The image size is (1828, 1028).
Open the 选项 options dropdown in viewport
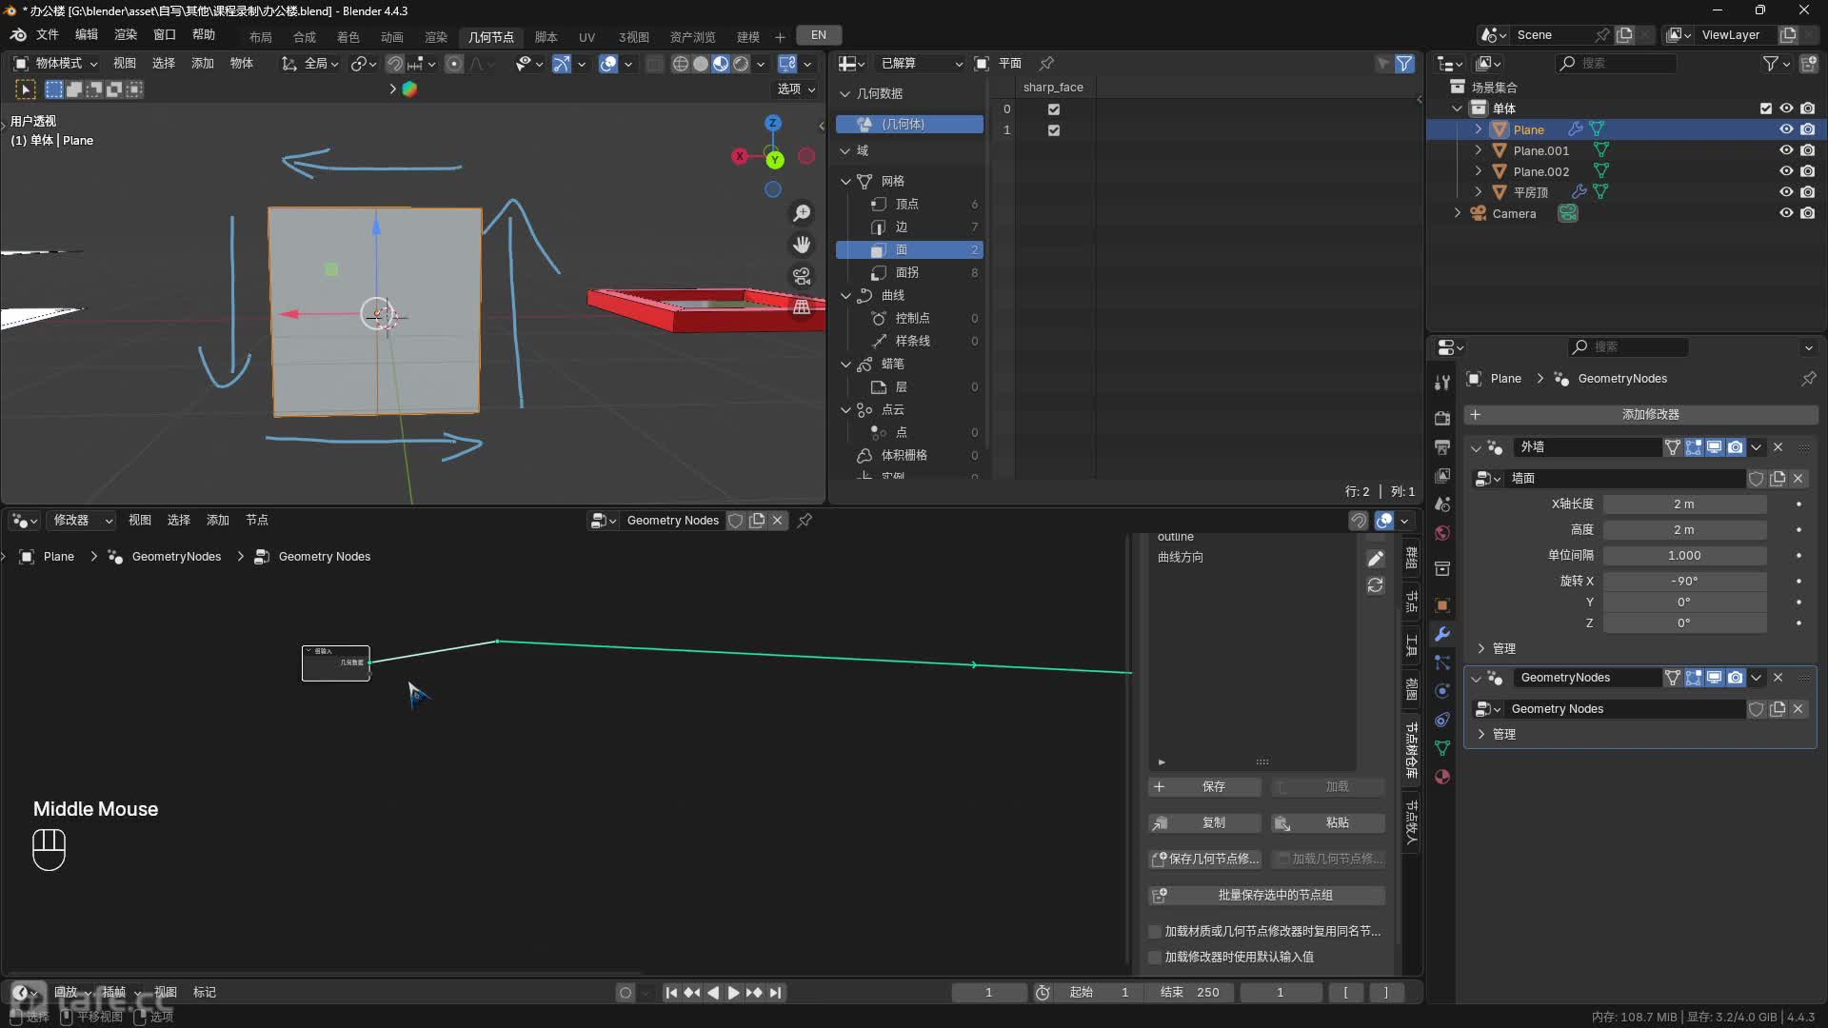pyautogui.click(x=796, y=89)
